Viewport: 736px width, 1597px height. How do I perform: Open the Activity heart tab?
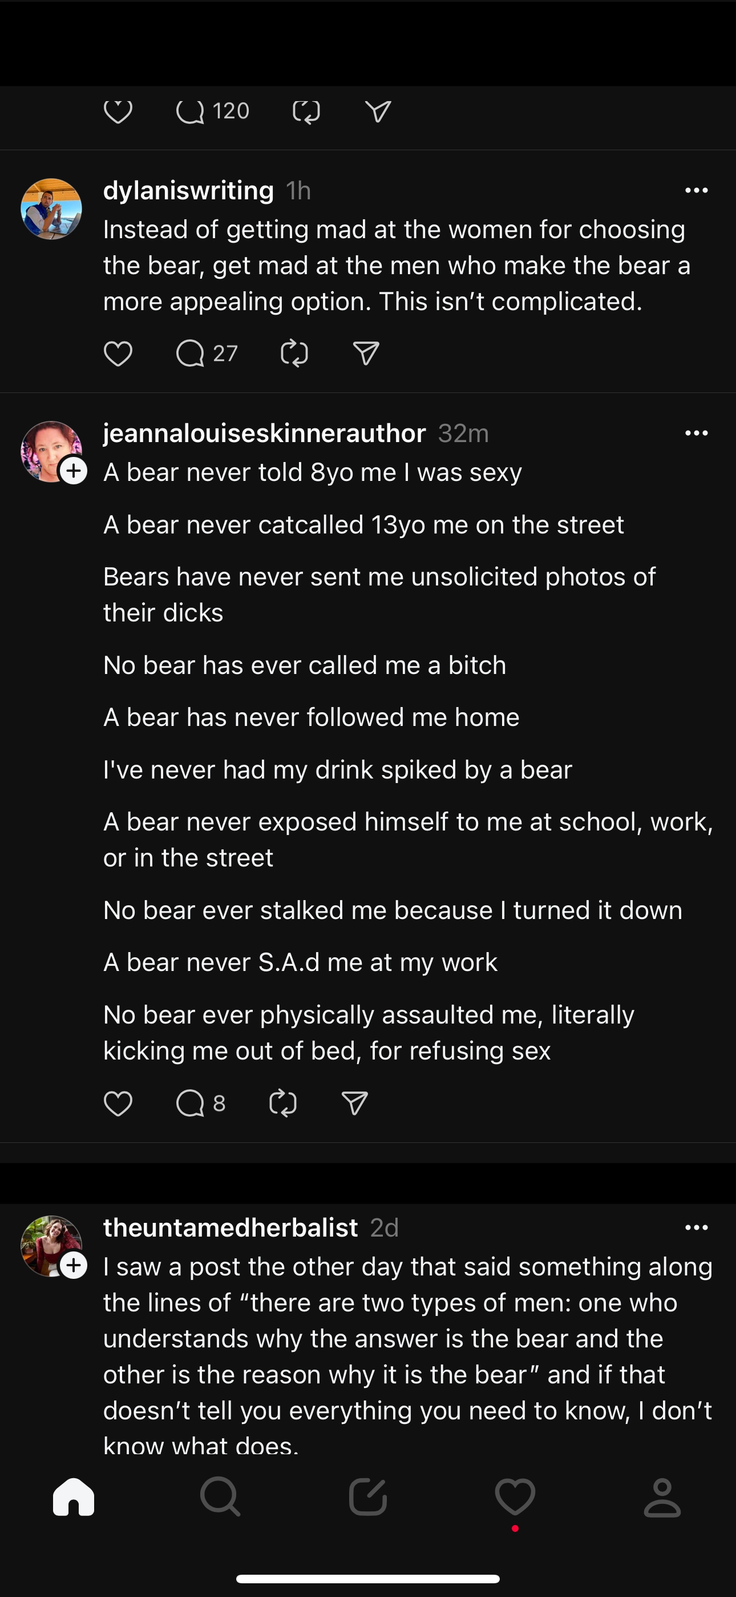coord(515,1497)
